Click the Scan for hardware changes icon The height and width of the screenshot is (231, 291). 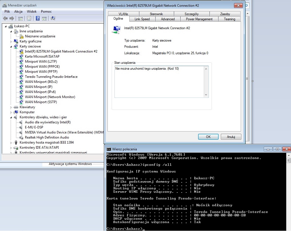[53, 18]
